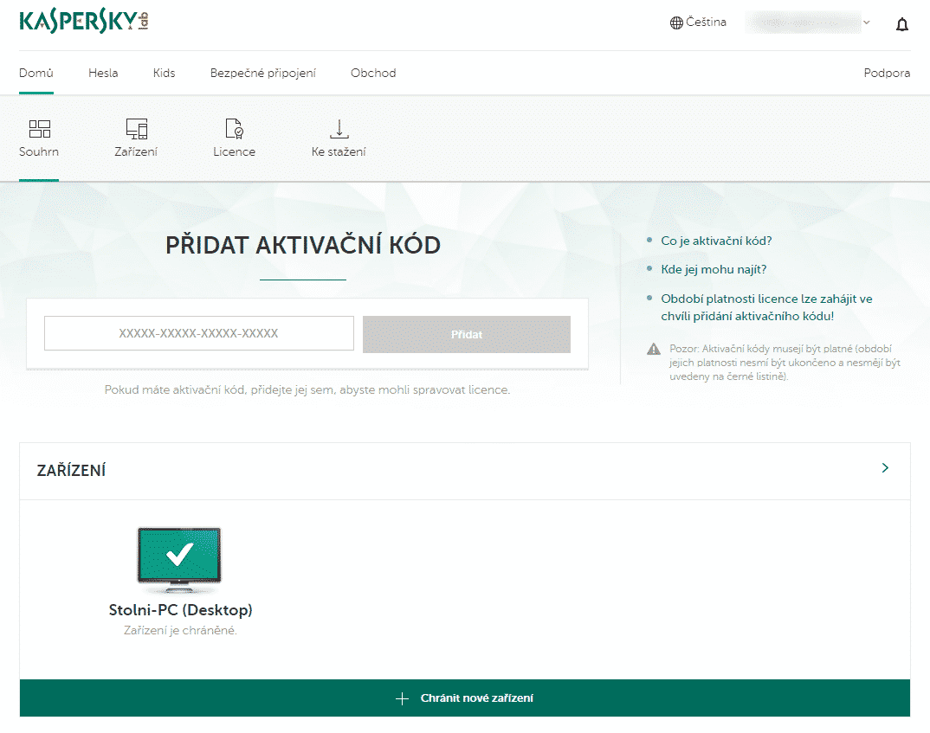
Task: Open the account dropdown arrow
Action: point(866,23)
